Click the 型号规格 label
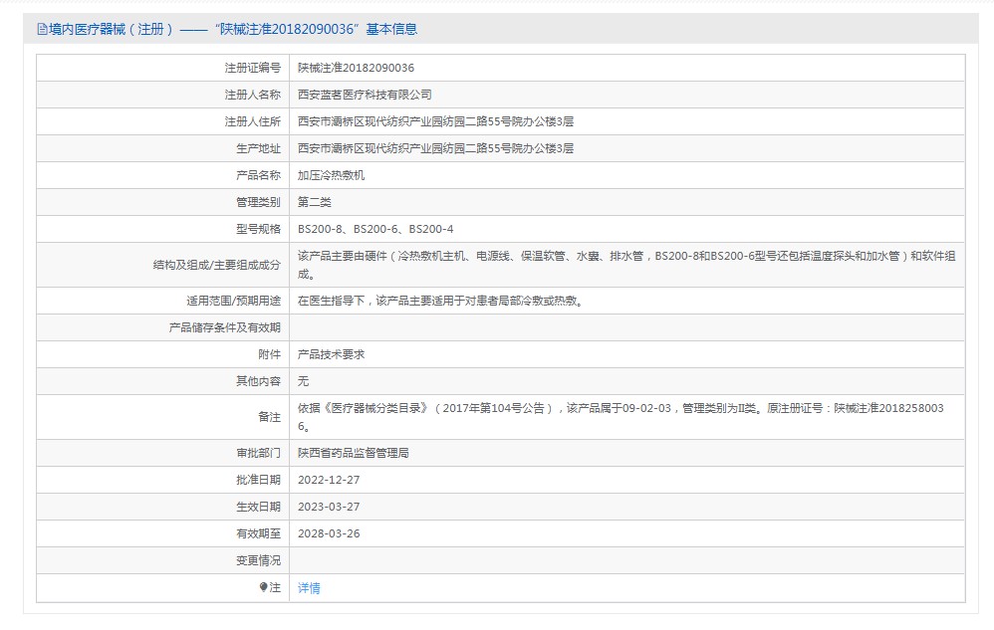Screen dimensions: 994x630 (258, 229)
